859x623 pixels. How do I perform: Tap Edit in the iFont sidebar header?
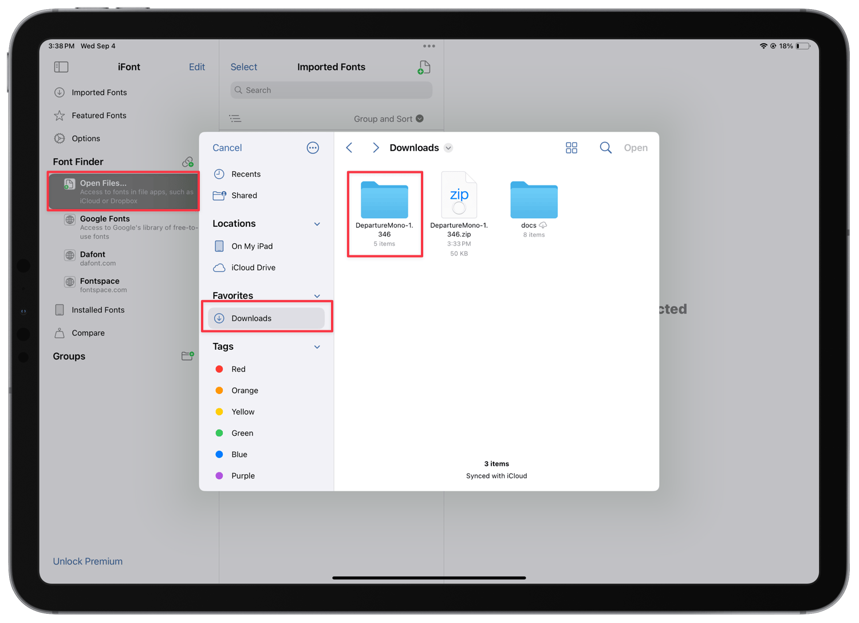[196, 67]
